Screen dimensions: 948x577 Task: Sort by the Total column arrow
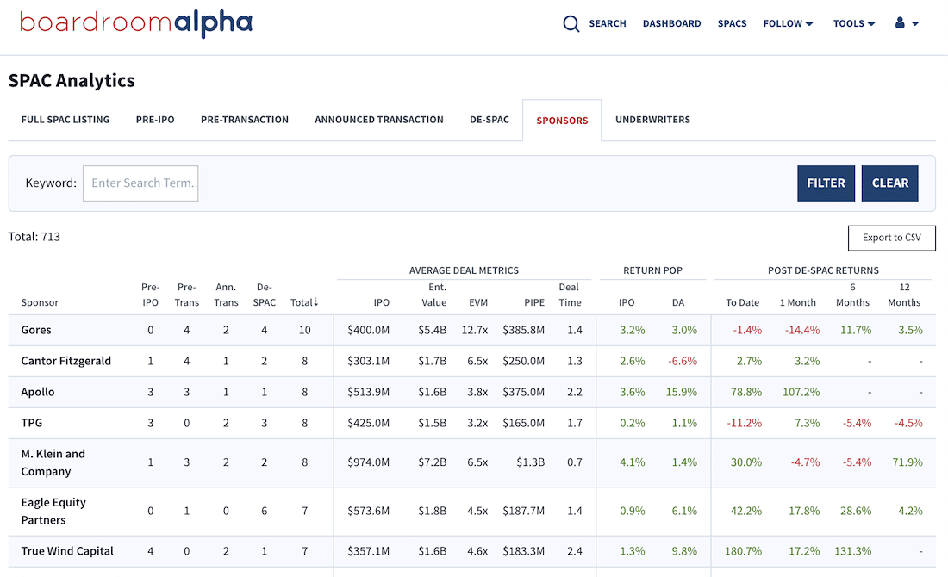coord(315,302)
